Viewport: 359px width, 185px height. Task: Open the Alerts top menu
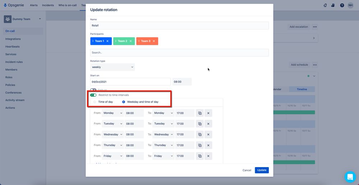click(34, 5)
